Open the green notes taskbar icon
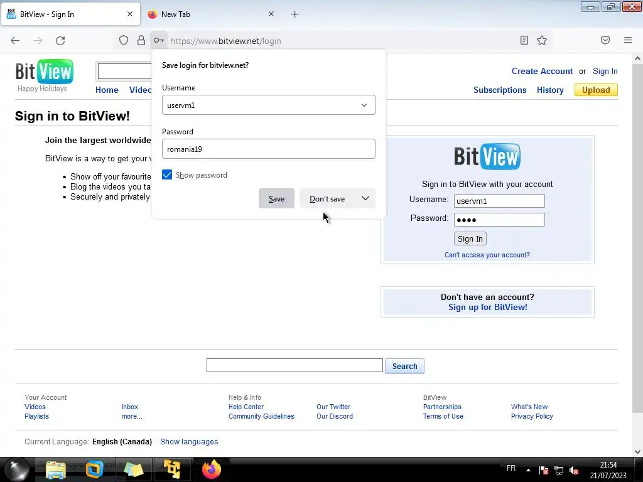Screen dimensions: 643x482 tap(133, 469)
